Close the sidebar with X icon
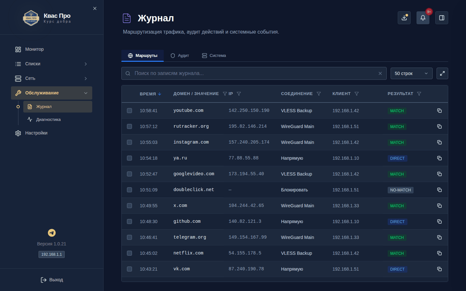Image resolution: width=466 pixels, height=291 pixels. tap(95, 8)
